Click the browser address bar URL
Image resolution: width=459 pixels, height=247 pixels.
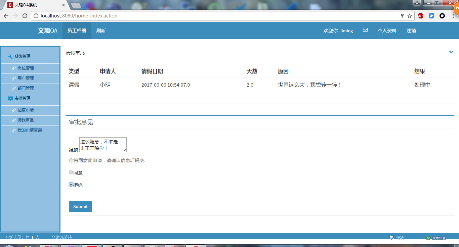79,16
